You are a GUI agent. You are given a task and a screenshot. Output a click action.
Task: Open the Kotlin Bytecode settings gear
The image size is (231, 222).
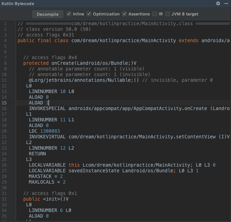[x=218, y=3]
